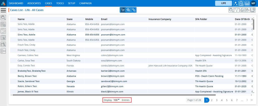Expand the Display 100 entries dropdown
258x106 pixels.
(116, 100)
